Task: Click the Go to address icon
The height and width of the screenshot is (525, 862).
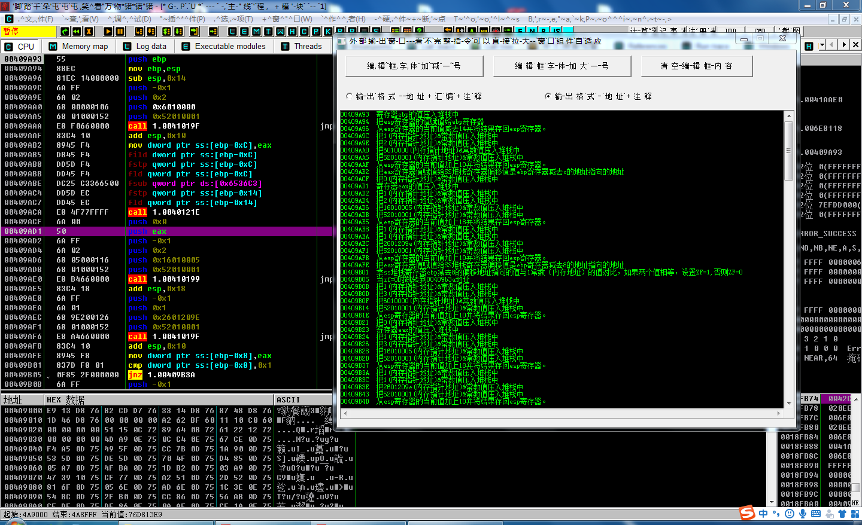Action: click(214, 31)
